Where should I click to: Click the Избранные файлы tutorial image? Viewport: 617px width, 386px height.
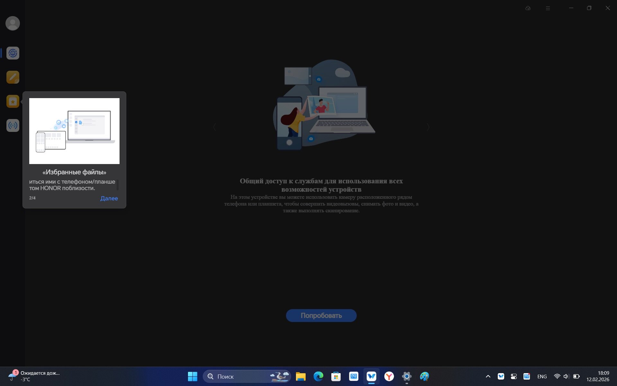tap(74, 131)
